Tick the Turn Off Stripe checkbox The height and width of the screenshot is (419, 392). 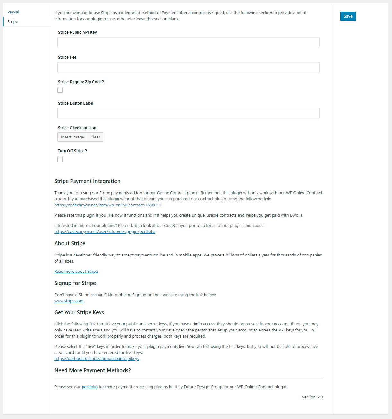pos(60,160)
